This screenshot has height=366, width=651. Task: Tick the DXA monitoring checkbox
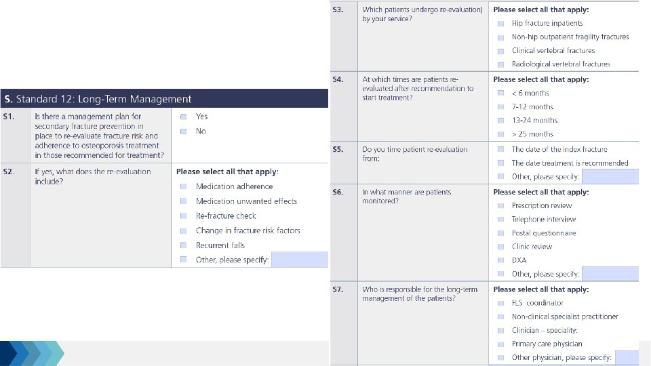tap(500, 260)
